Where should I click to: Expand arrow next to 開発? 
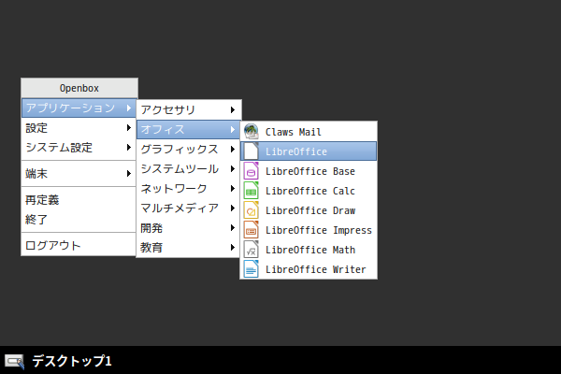pyautogui.click(x=233, y=228)
